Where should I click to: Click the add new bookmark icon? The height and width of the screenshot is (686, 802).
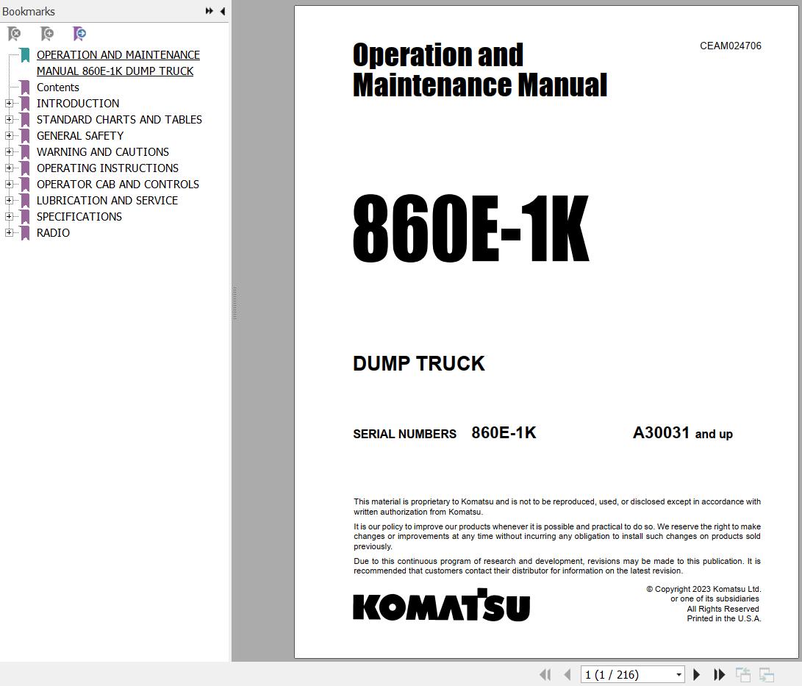[x=47, y=34]
